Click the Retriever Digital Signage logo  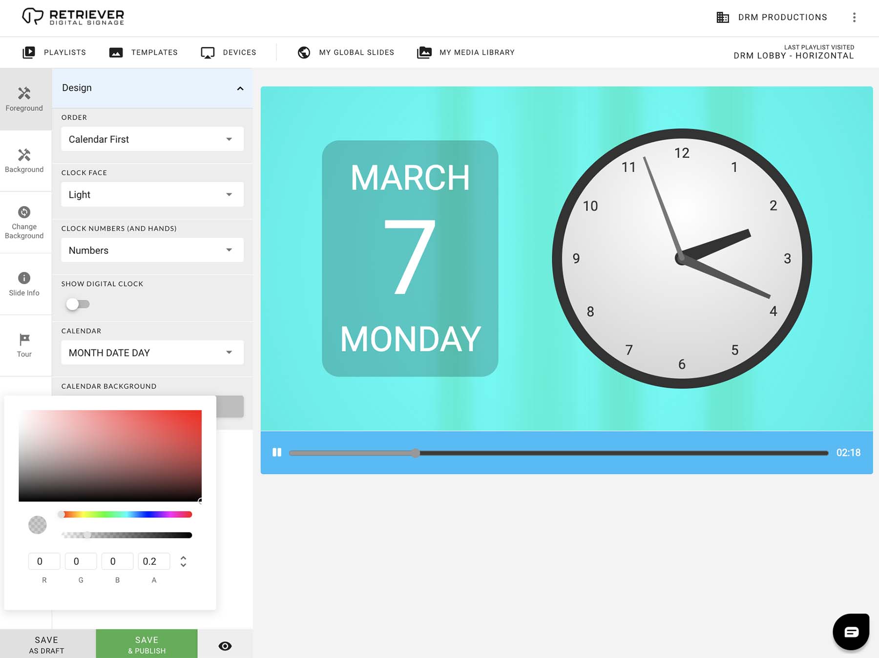[73, 17]
